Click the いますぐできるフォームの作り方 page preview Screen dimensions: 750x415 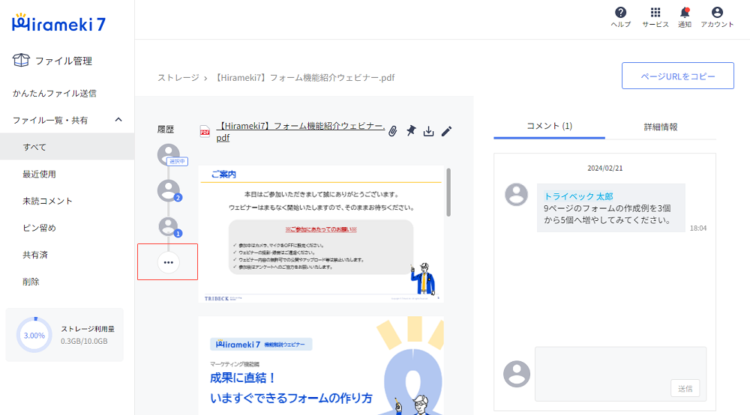pyautogui.click(x=321, y=366)
